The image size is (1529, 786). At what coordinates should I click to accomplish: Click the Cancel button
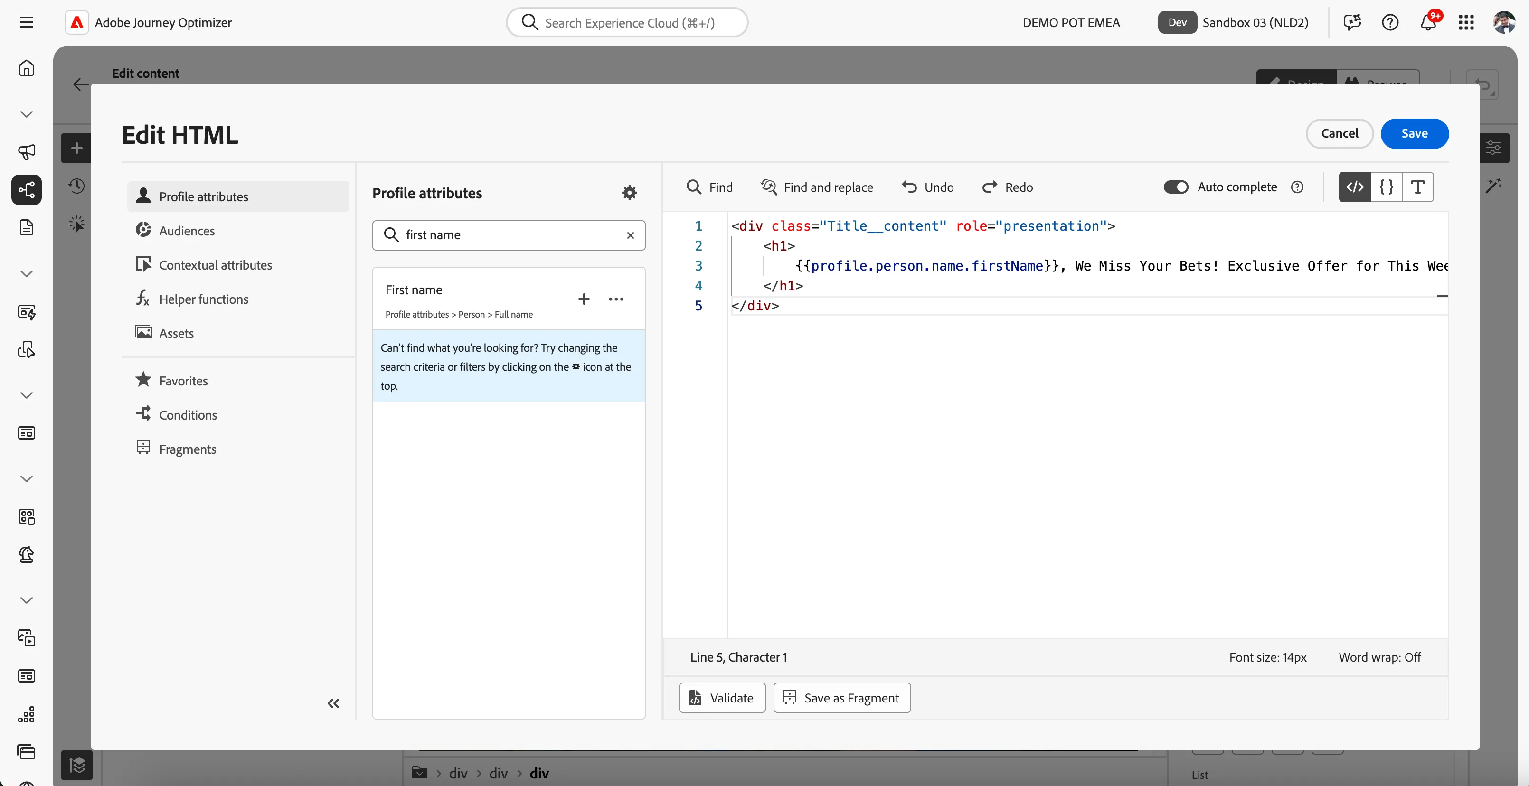pyautogui.click(x=1340, y=134)
